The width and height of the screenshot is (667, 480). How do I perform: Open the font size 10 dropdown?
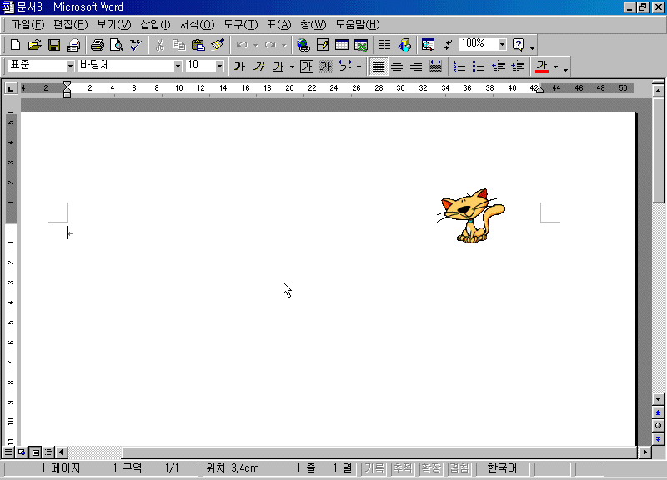click(219, 66)
